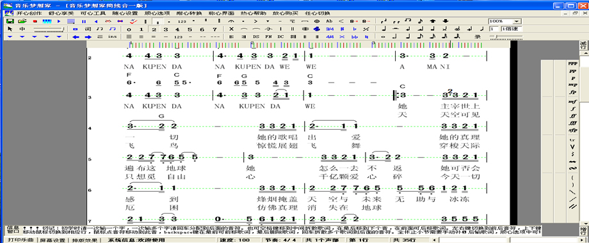The height and width of the screenshot is (243, 589).
Task: Open the piano keyboard icon
Action: [x=47, y=21]
